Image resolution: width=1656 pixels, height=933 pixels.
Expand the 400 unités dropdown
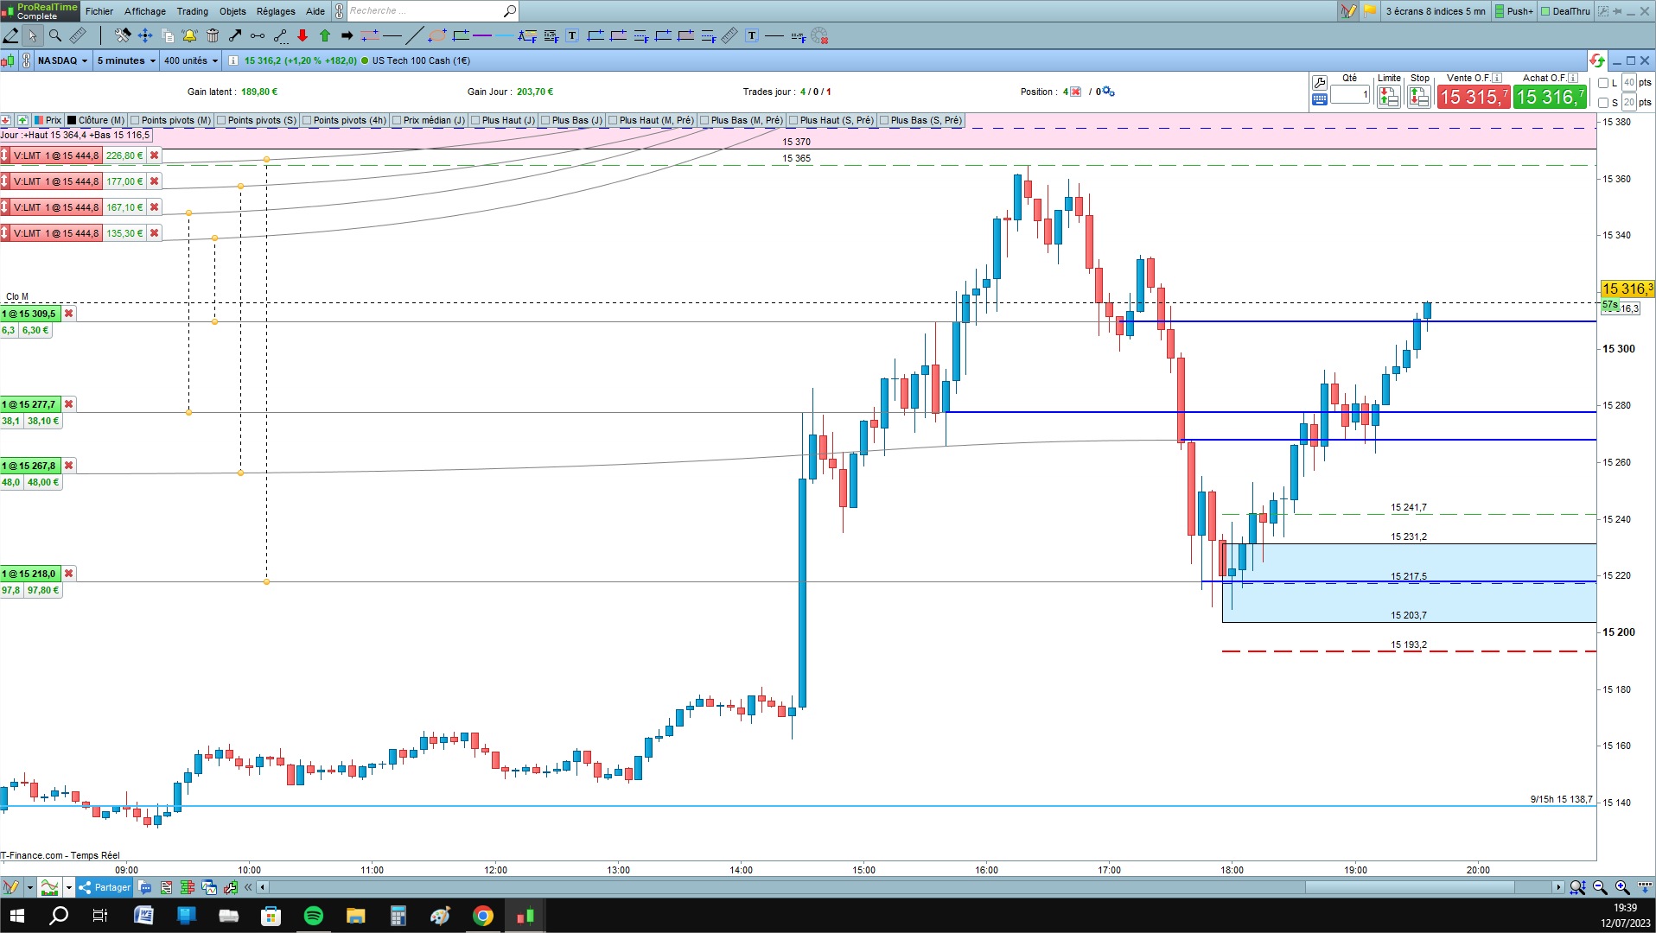coord(190,60)
